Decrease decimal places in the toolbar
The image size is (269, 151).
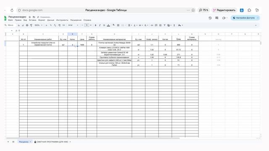pyautogui.click(x=55, y=25)
